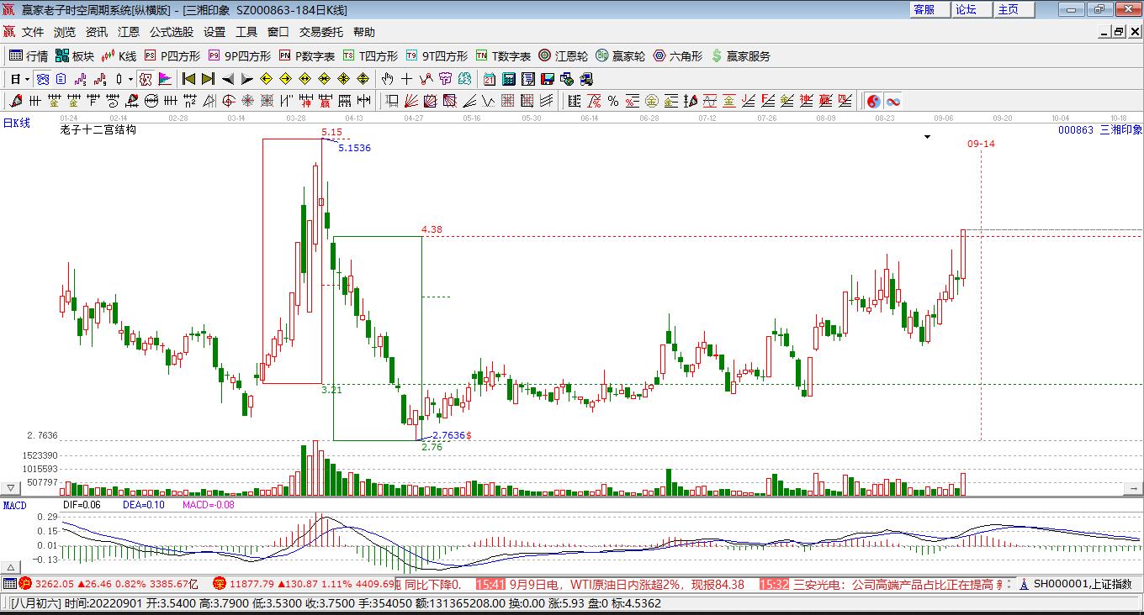Open the 江恩轮 Gann wheel
Screen dimensions: 1144x615
(564, 56)
